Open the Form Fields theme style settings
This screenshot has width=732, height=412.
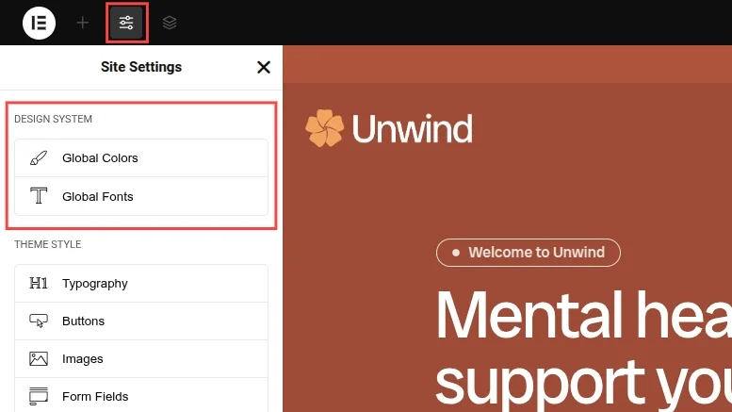(94, 397)
